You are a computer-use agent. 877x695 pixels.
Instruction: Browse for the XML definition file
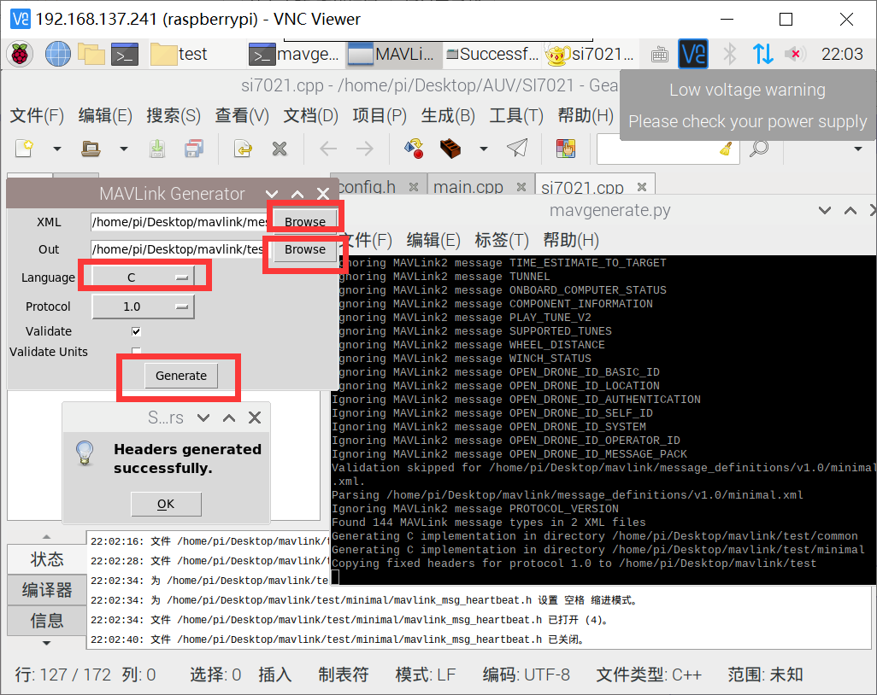click(305, 222)
